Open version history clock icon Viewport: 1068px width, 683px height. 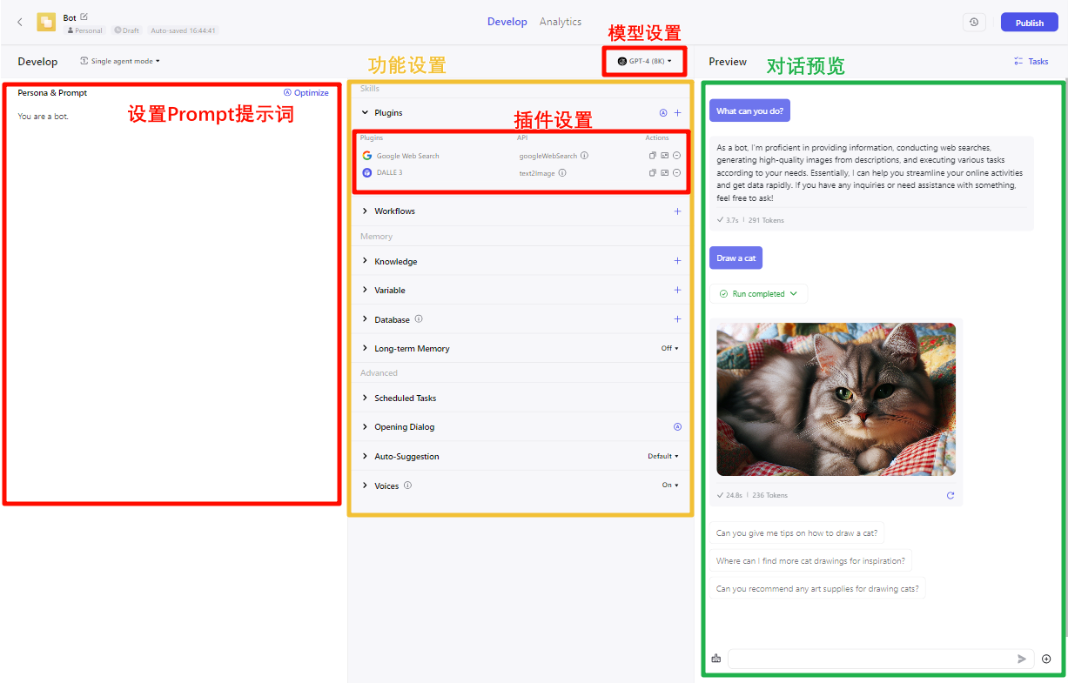click(x=974, y=23)
